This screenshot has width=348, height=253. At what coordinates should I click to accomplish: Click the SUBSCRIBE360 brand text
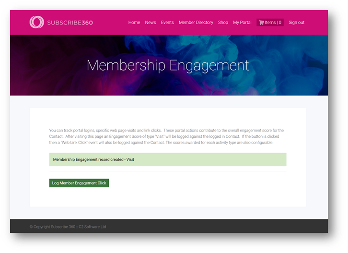pos(70,23)
